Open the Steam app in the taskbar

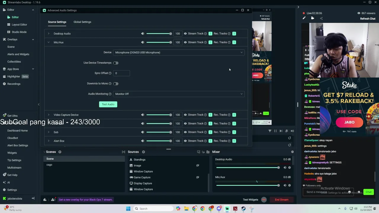point(243,209)
